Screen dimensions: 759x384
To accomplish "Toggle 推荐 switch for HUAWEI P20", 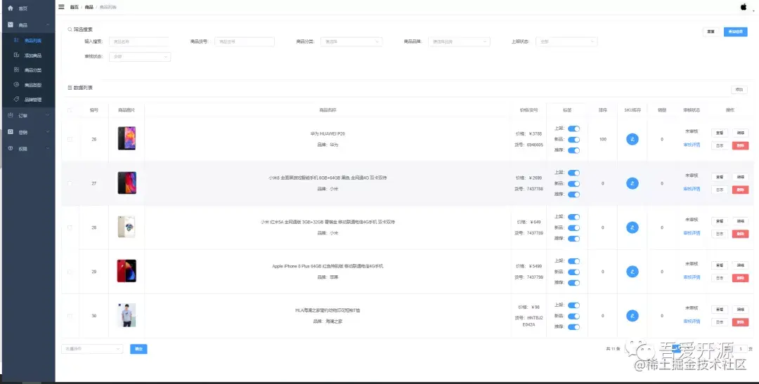I will [x=573, y=150].
